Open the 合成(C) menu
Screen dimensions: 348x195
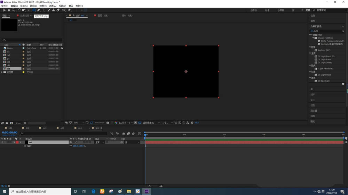[x=24, y=6]
